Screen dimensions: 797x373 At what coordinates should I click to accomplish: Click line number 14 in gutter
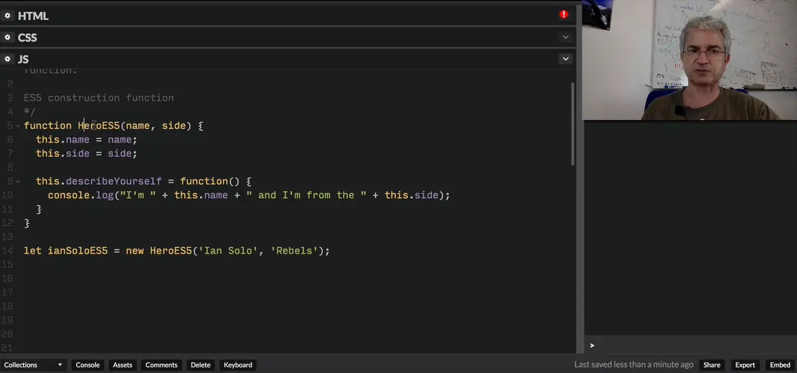7,251
